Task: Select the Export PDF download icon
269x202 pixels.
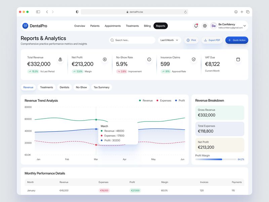Action: [x=205, y=40]
